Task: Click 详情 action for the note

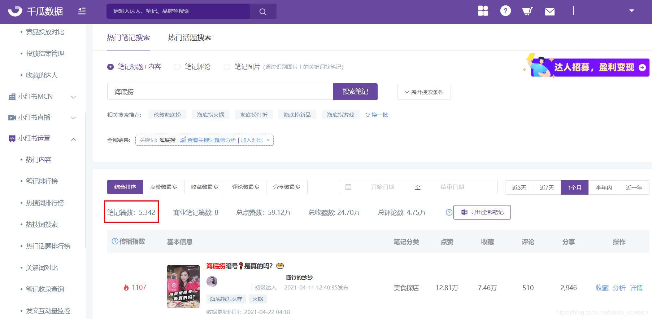Action: click(x=636, y=288)
